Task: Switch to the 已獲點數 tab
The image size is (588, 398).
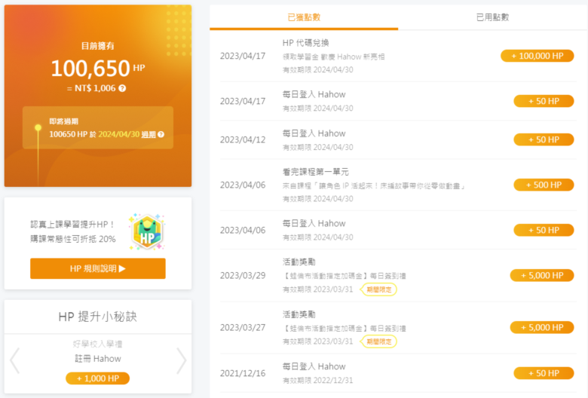Action: [x=304, y=17]
